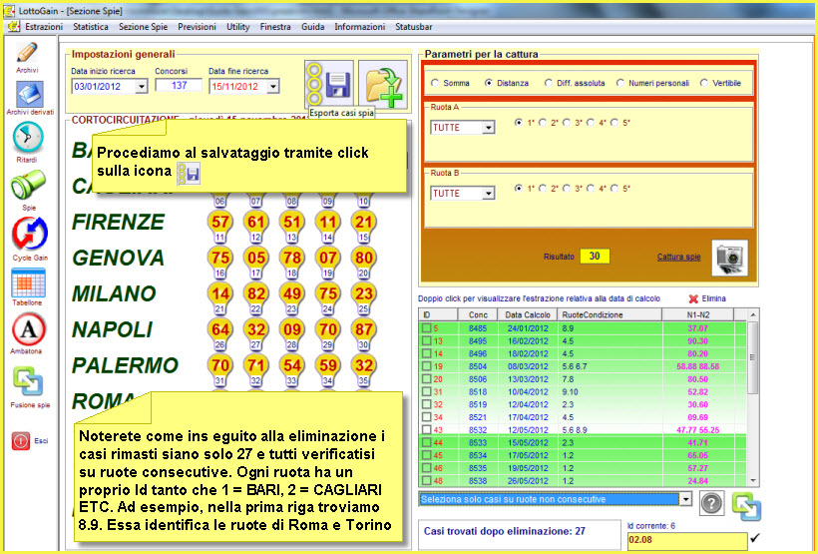Click the folder import icon with green plus

coord(383,85)
